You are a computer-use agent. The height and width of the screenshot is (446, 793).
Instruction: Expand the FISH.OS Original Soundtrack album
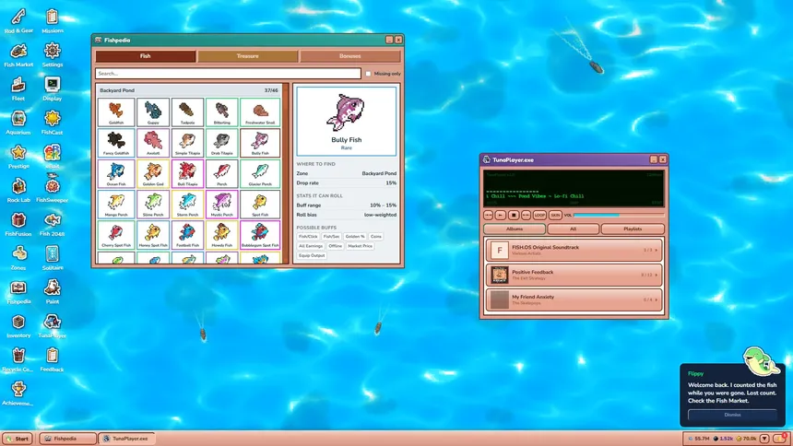tap(574, 250)
